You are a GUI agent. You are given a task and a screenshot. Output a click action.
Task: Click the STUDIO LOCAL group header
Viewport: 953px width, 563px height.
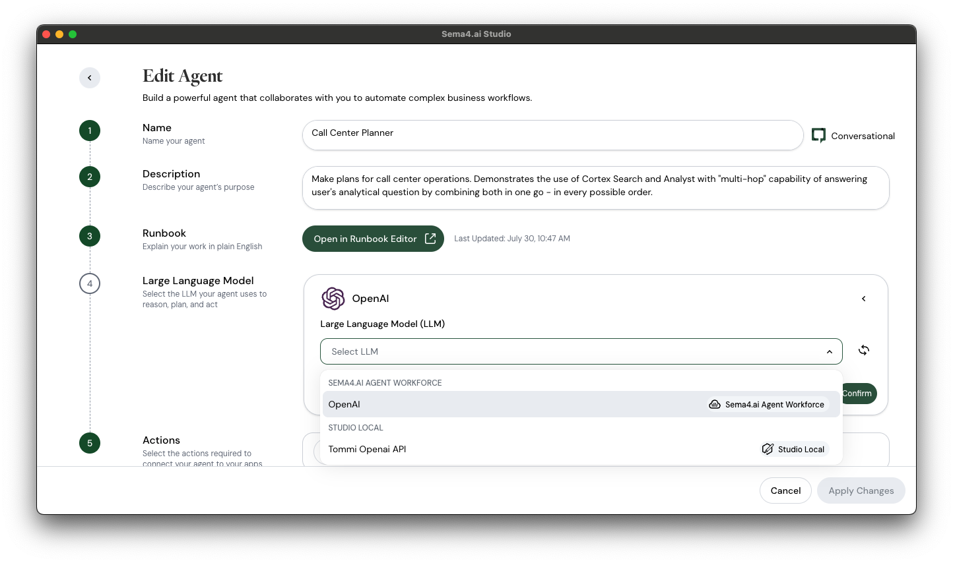coord(356,428)
